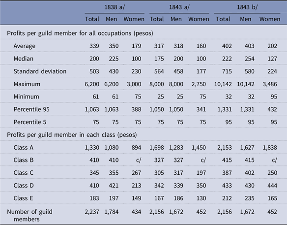Click the maximum value 10,142 under 1843 b/ Total
Screen dimensions: 287x225
[x=223, y=84]
